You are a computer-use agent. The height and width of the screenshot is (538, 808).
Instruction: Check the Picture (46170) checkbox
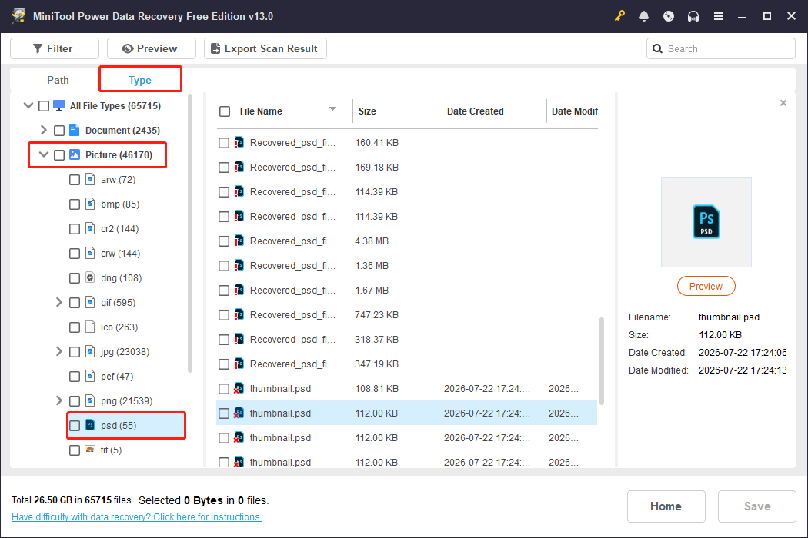coord(59,155)
